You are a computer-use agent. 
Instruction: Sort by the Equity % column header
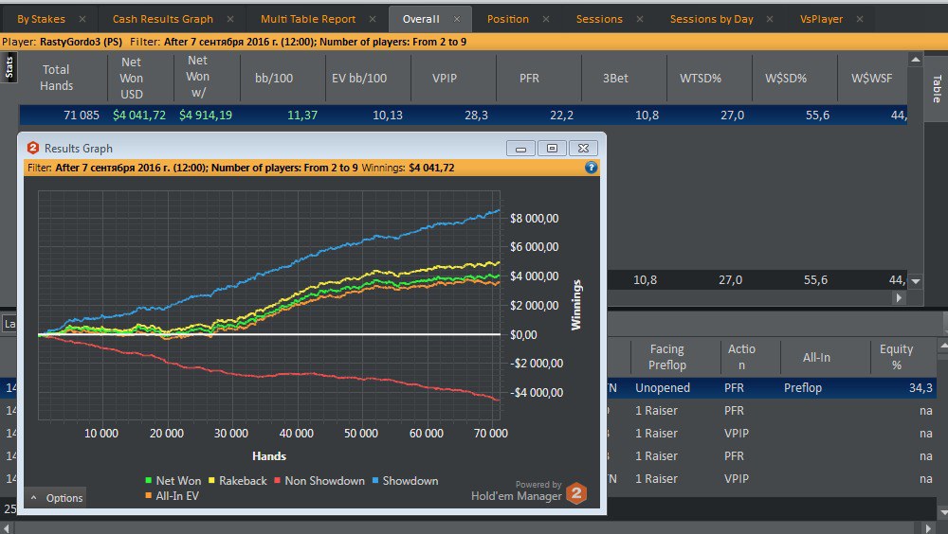point(896,357)
